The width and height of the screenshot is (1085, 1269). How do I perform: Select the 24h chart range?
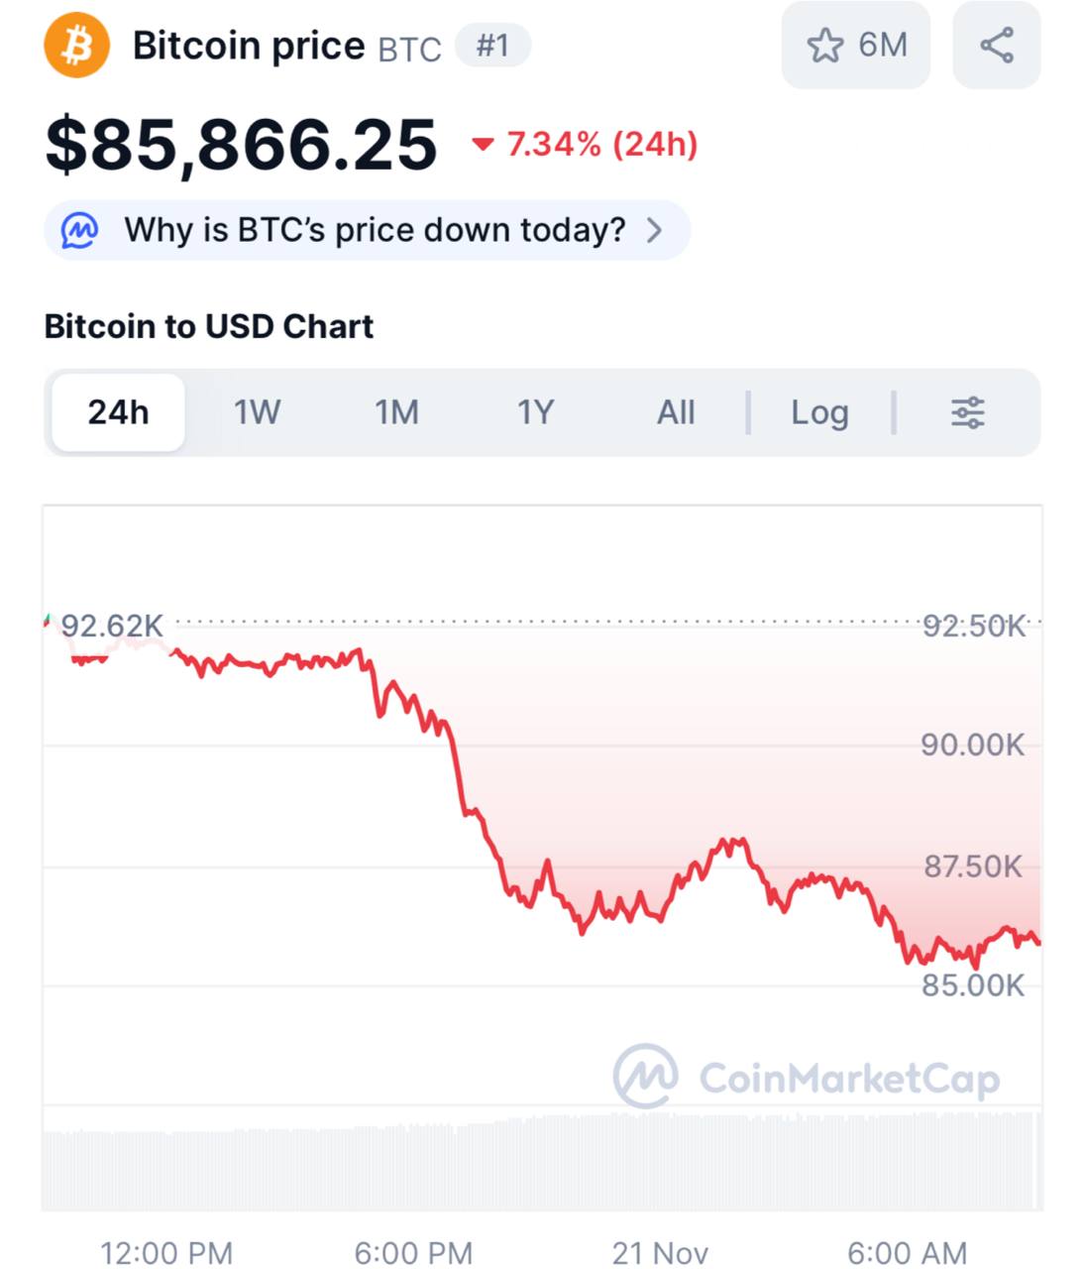point(118,412)
